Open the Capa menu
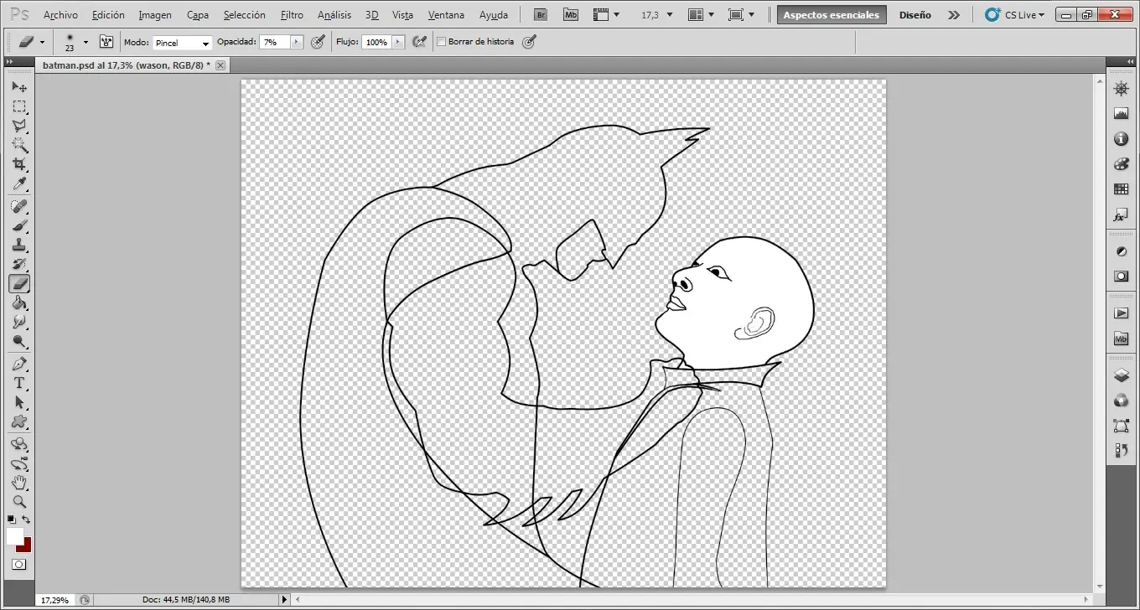The height and width of the screenshot is (610, 1140). click(x=198, y=15)
